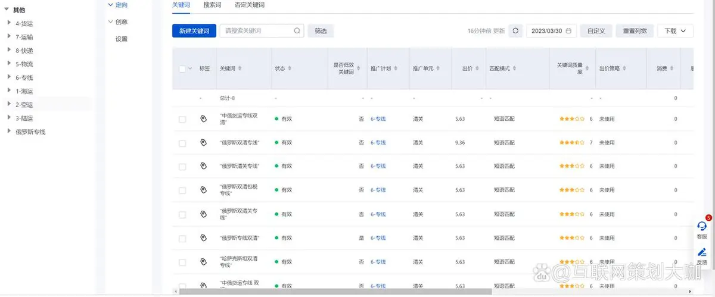Expand the 6-专线 tree item
This screenshot has height=297, width=715.
[x=9, y=77]
